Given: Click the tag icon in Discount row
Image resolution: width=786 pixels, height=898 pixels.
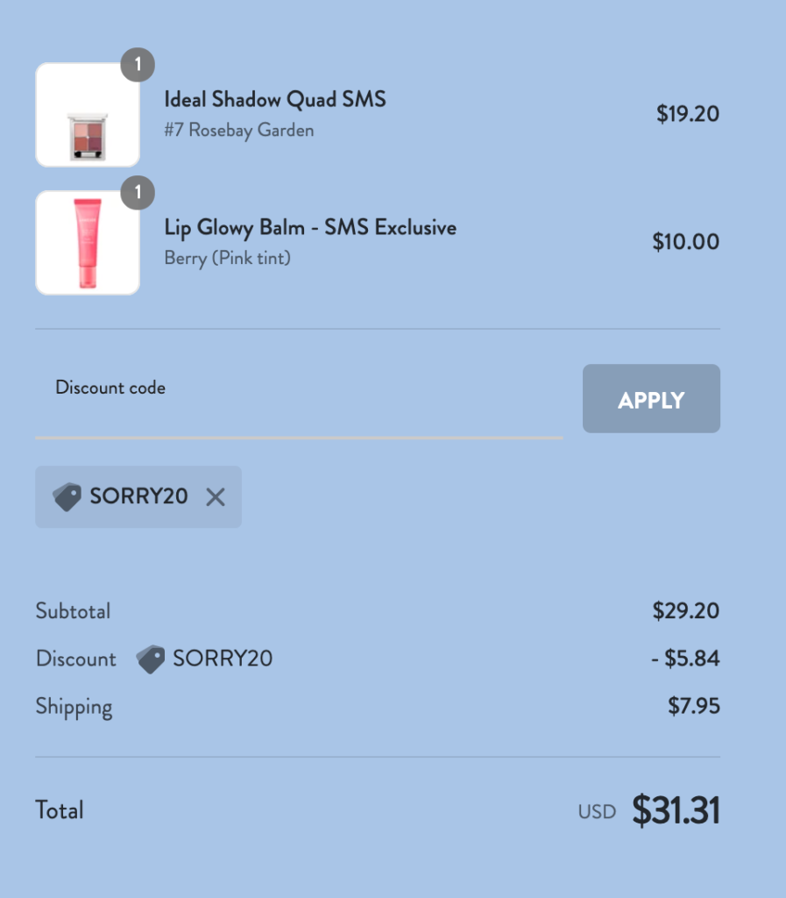Looking at the screenshot, I should (x=151, y=659).
